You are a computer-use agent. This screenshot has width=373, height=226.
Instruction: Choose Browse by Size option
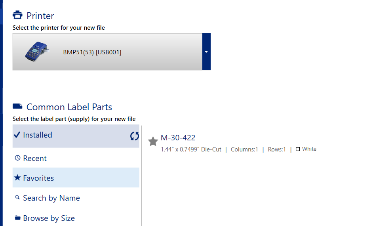tap(49, 218)
